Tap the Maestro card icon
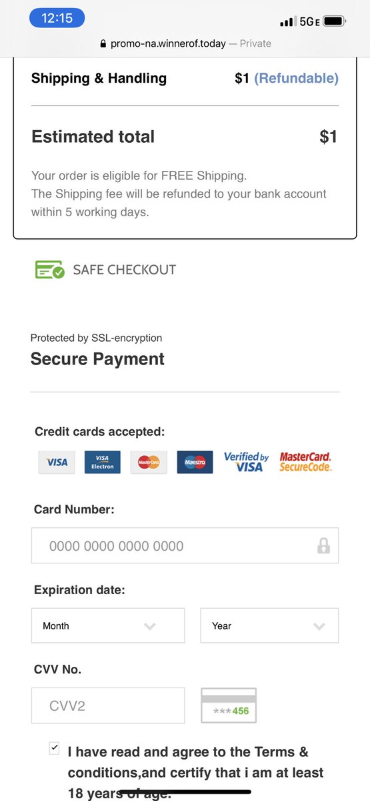Viewport: 370px width, 801px height. (195, 462)
